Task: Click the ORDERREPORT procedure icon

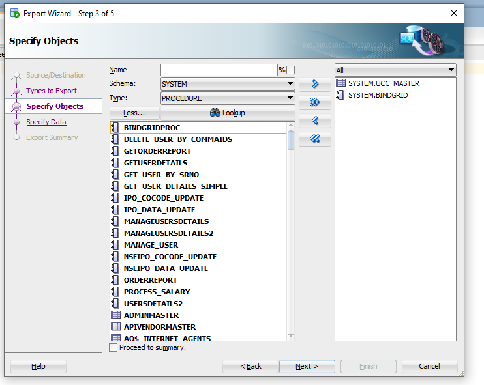Action: point(115,280)
